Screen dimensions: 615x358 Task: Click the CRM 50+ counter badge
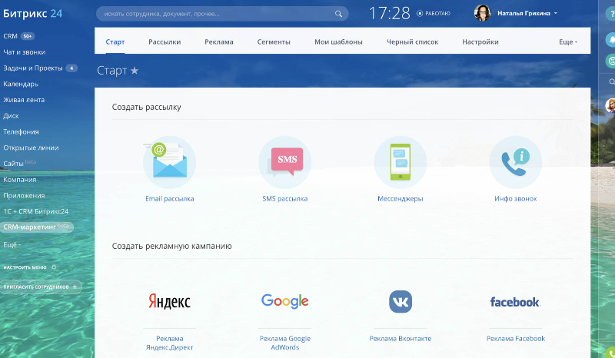tap(28, 36)
